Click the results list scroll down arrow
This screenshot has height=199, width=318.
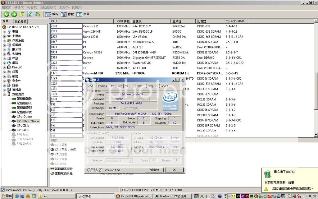pyautogui.click(x=316, y=135)
